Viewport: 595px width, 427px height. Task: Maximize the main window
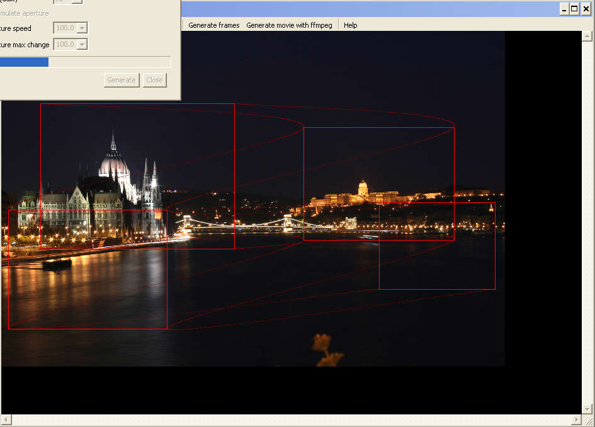click(574, 9)
